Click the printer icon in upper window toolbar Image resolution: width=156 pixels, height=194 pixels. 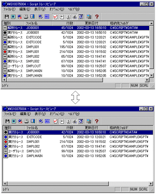point(26,17)
